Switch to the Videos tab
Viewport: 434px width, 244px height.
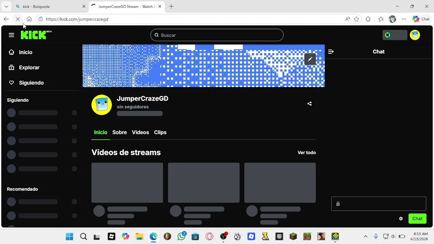tap(140, 132)
